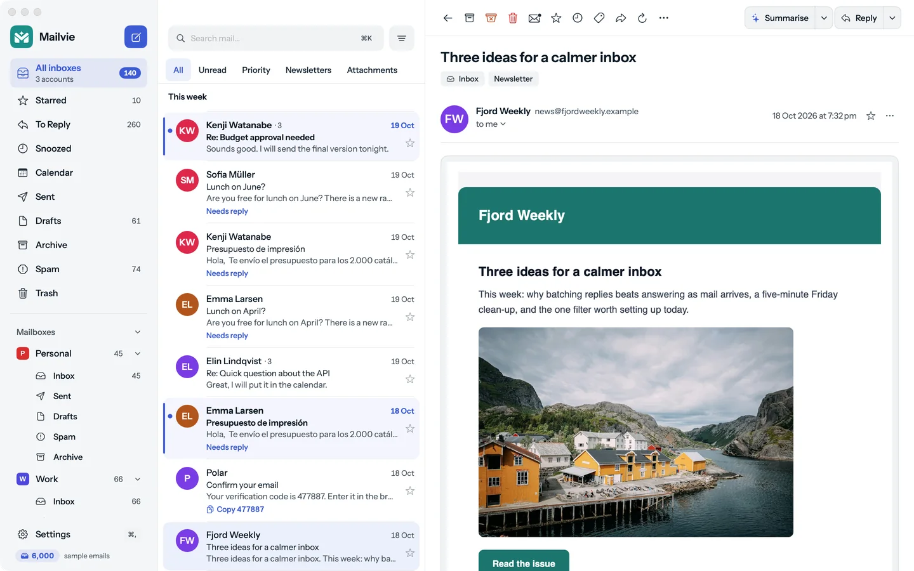Toggle star on Elin Lindqvist email
The image size is (914, 571).
click(x=410, y=379)
